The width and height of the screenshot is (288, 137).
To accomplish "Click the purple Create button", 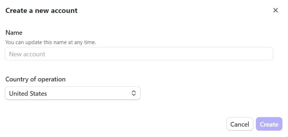I will pos(269,124).
